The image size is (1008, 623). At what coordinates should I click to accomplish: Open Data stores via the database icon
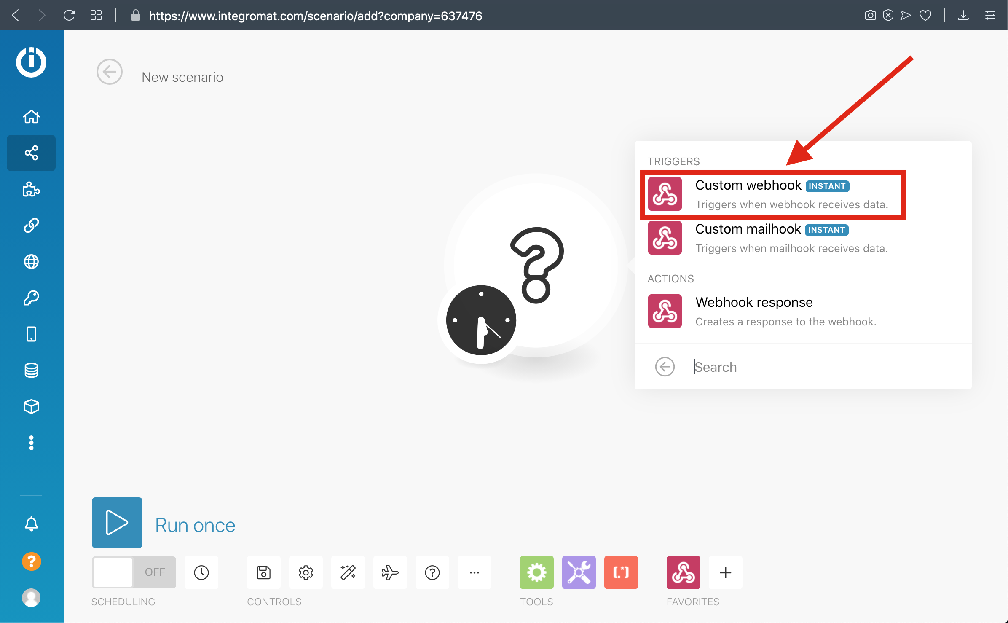coord(31,370)
